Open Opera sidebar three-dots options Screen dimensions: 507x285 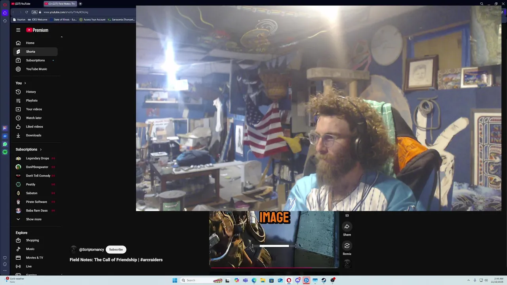[5, 270]
